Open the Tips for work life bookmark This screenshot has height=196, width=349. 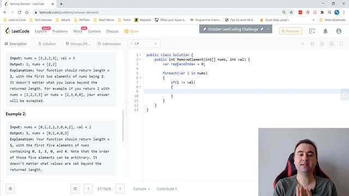(x=240, y=20)
